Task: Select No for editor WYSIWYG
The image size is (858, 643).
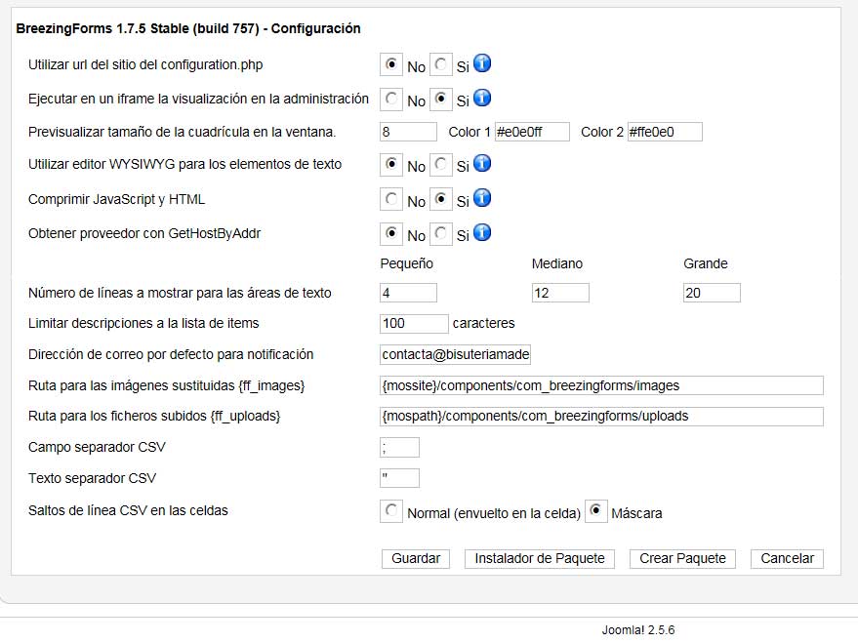Action: tap(391, 164)
